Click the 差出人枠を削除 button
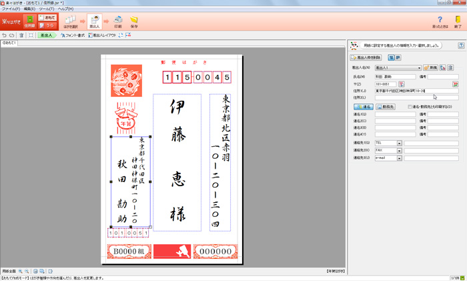 point(375,58)
